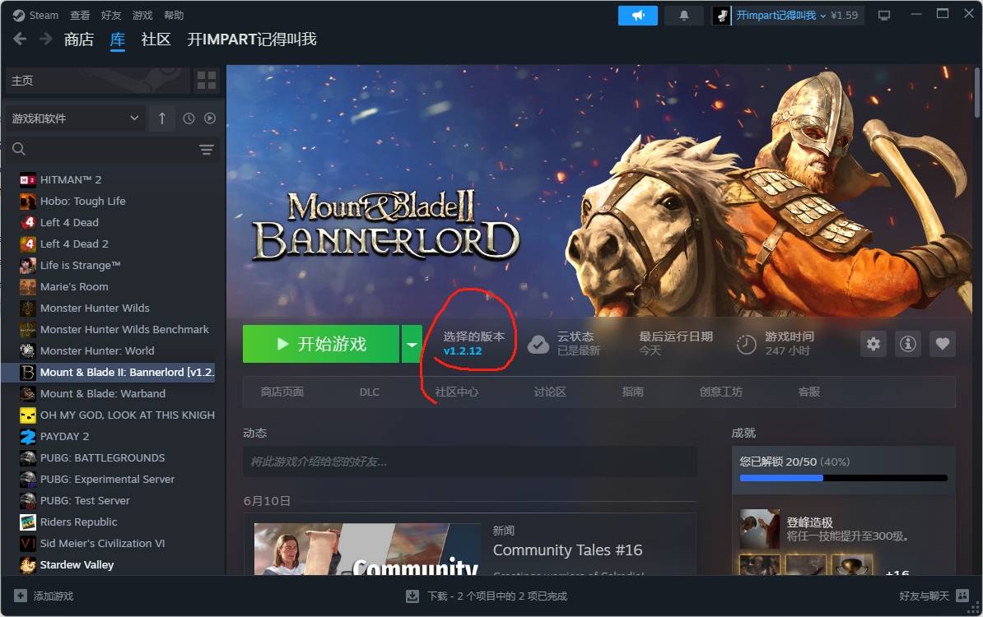Click the 添加游戏 label
This screenshot has width=983, height=617.
pyautogui.click(x=54, y=596)
